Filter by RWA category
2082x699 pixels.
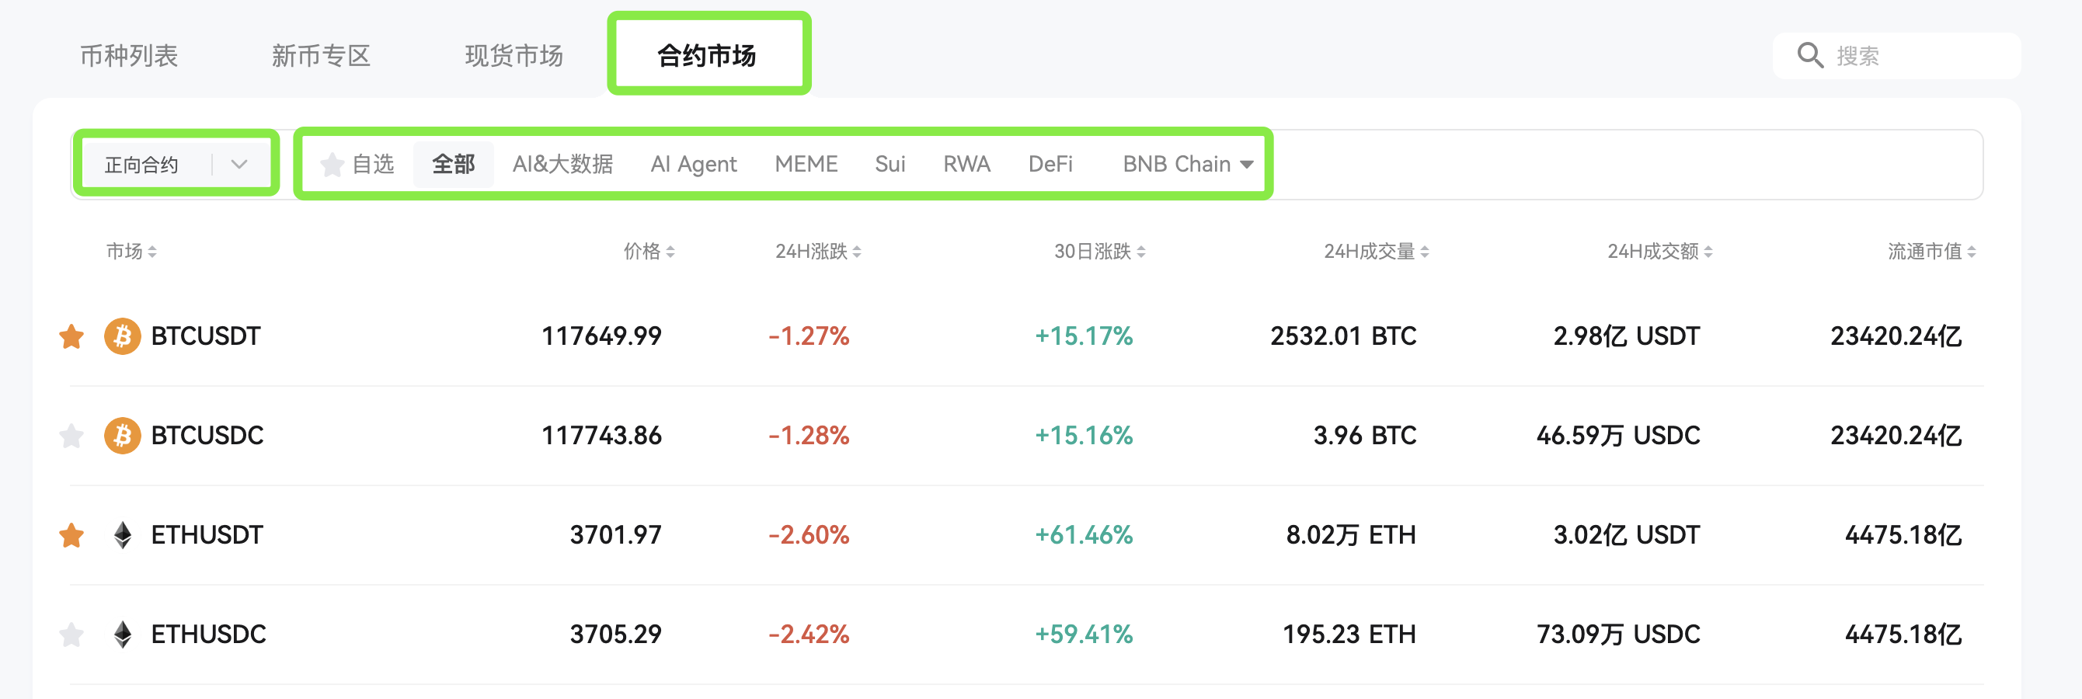966,165
